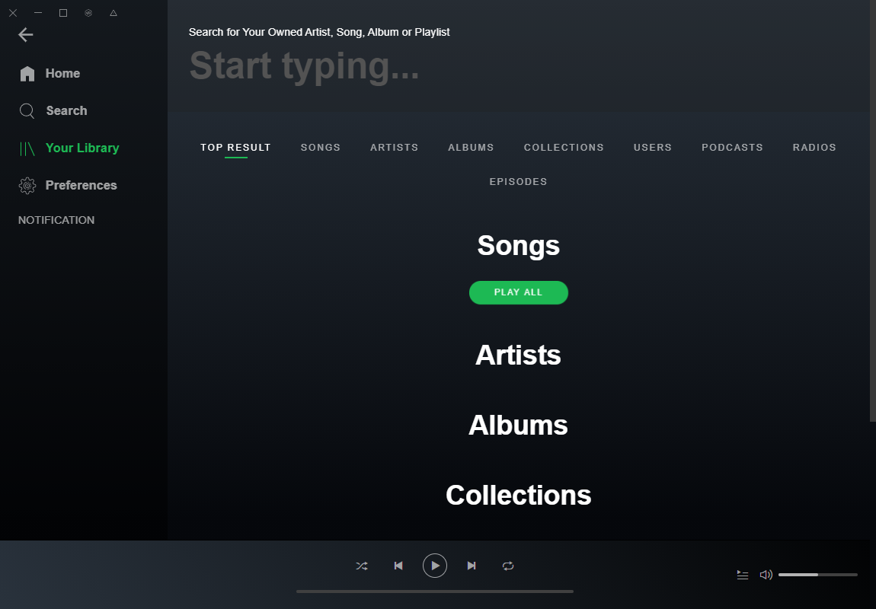
Task: Skip to the next track
Action: pyautogui.click(x=472, y=566)
